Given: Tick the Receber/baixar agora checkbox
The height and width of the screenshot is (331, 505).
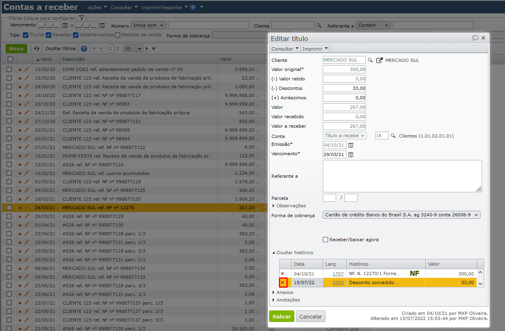Looking at the screenshot, I should (325, 240).
